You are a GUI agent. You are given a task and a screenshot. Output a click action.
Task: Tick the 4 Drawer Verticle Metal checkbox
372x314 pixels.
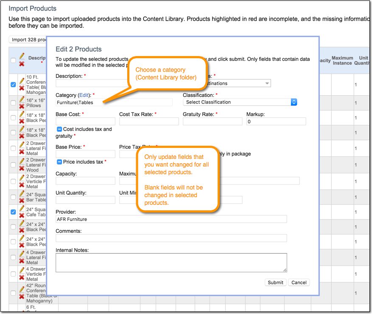click(13, 274)
